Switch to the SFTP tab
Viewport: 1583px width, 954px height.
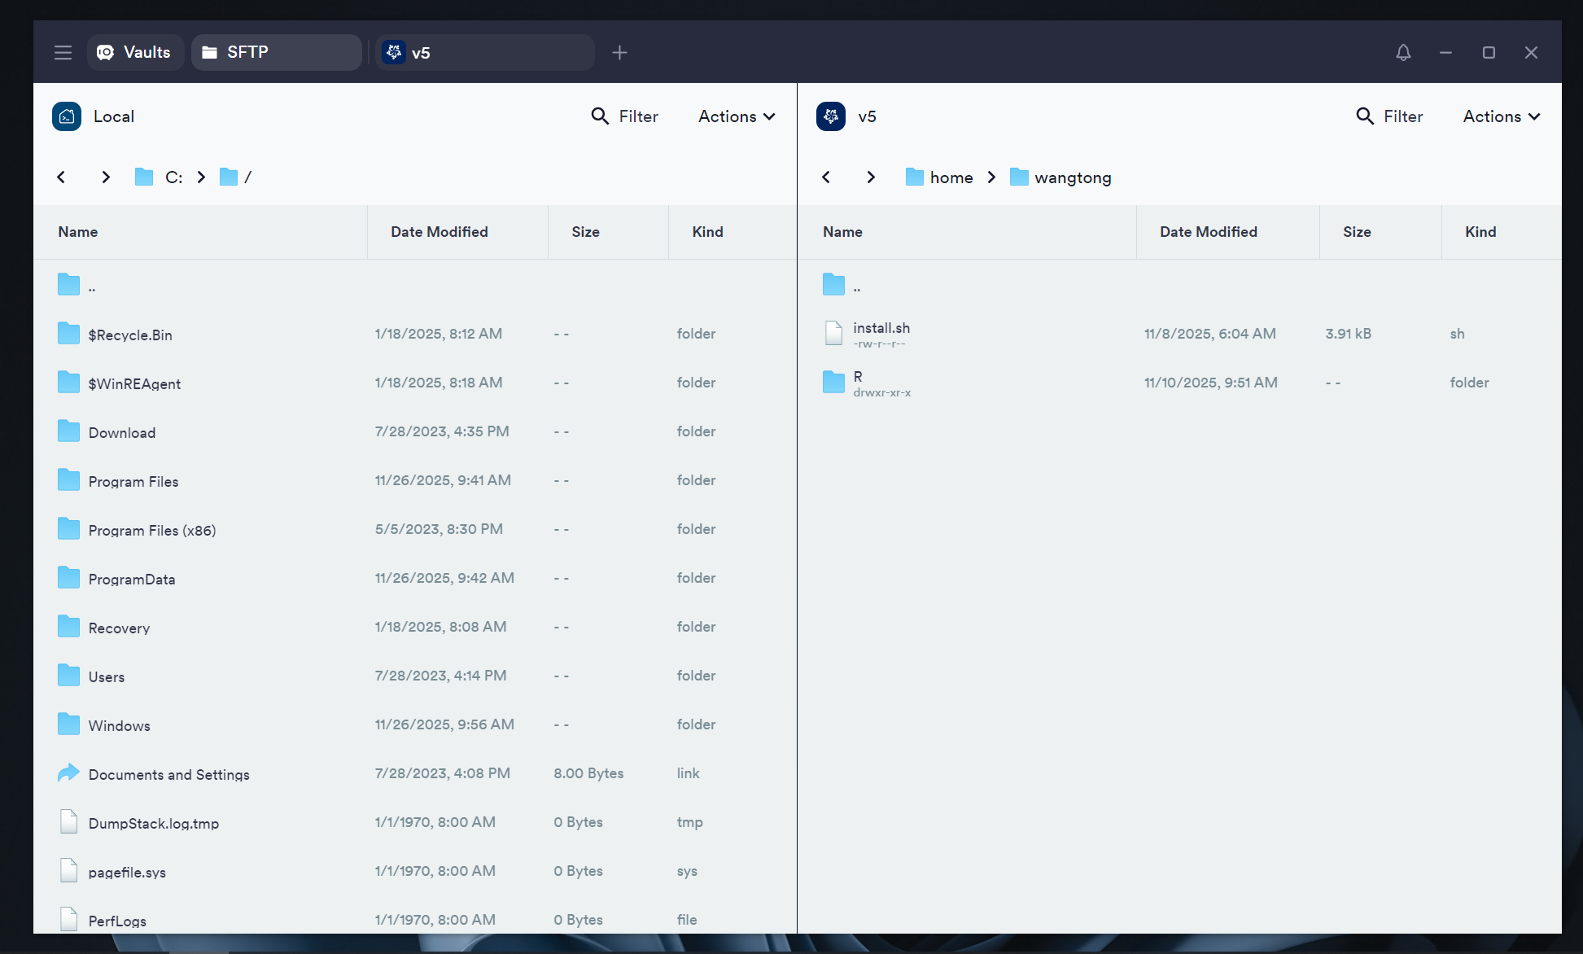[x=277, y=53]
